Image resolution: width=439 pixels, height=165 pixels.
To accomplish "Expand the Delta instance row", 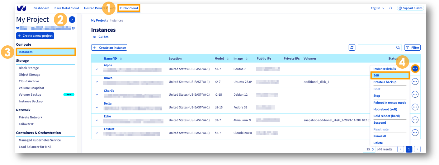I will point(97,107).
